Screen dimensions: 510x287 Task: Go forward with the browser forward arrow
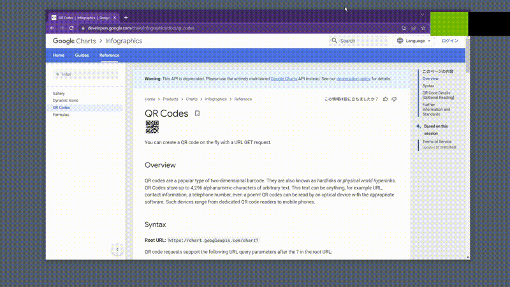[x=62, y=28]
